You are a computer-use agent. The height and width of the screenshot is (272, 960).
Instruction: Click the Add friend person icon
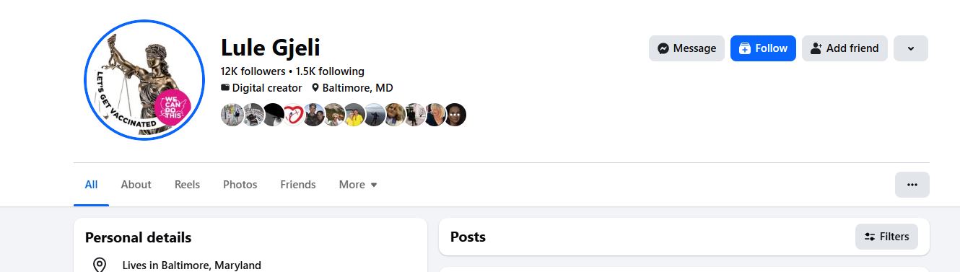tap(816, 48)
